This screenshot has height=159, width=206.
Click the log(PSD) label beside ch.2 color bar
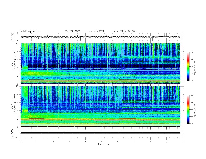[195, 110]
